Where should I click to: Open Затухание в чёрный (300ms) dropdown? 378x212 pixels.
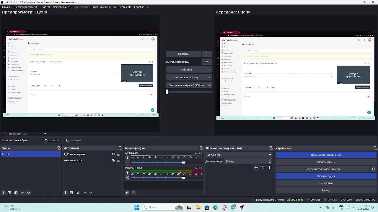click(189, 85)
